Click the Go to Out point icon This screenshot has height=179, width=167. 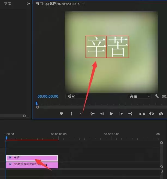point(130,114)
